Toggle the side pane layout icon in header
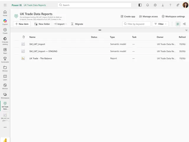189x142 pixels. (x=140, y=5)
